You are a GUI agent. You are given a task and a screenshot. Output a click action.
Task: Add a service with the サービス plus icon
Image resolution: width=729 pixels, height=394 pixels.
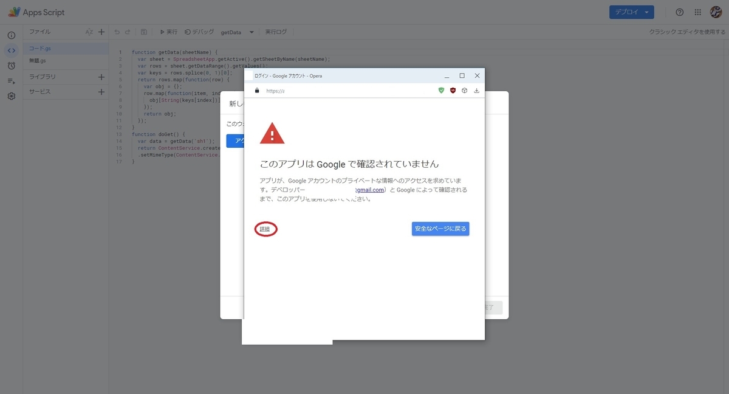point(101,92)
